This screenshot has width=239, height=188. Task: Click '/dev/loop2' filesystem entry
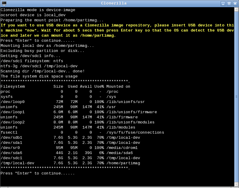pos(13,122)
